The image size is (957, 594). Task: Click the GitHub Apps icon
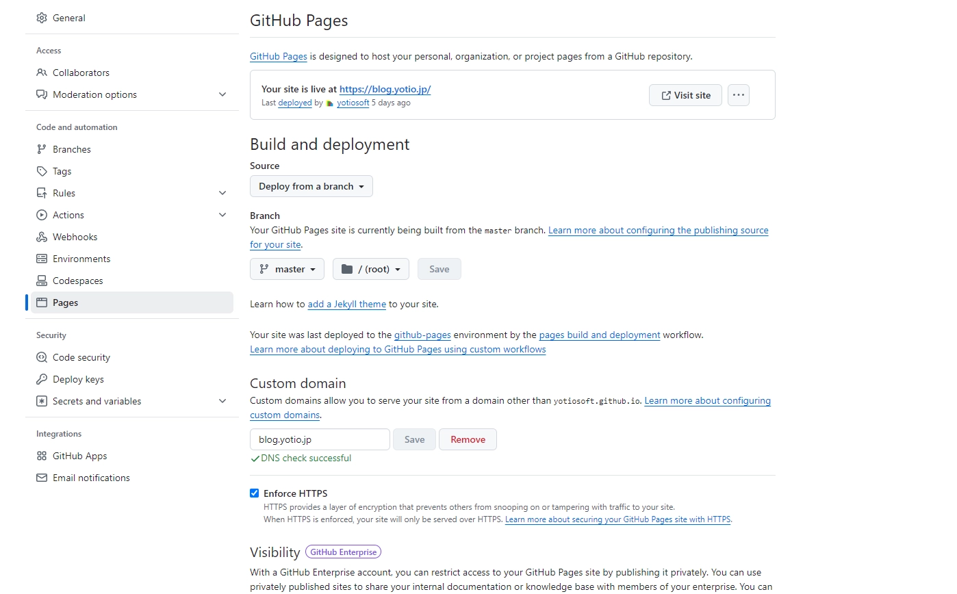[42, 456]
